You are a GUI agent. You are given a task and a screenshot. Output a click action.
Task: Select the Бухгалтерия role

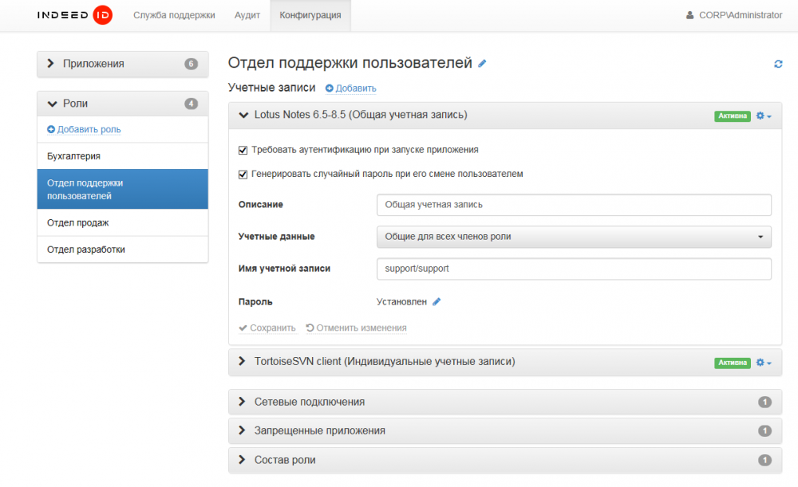pyautogui.click(x=73, y=156)
